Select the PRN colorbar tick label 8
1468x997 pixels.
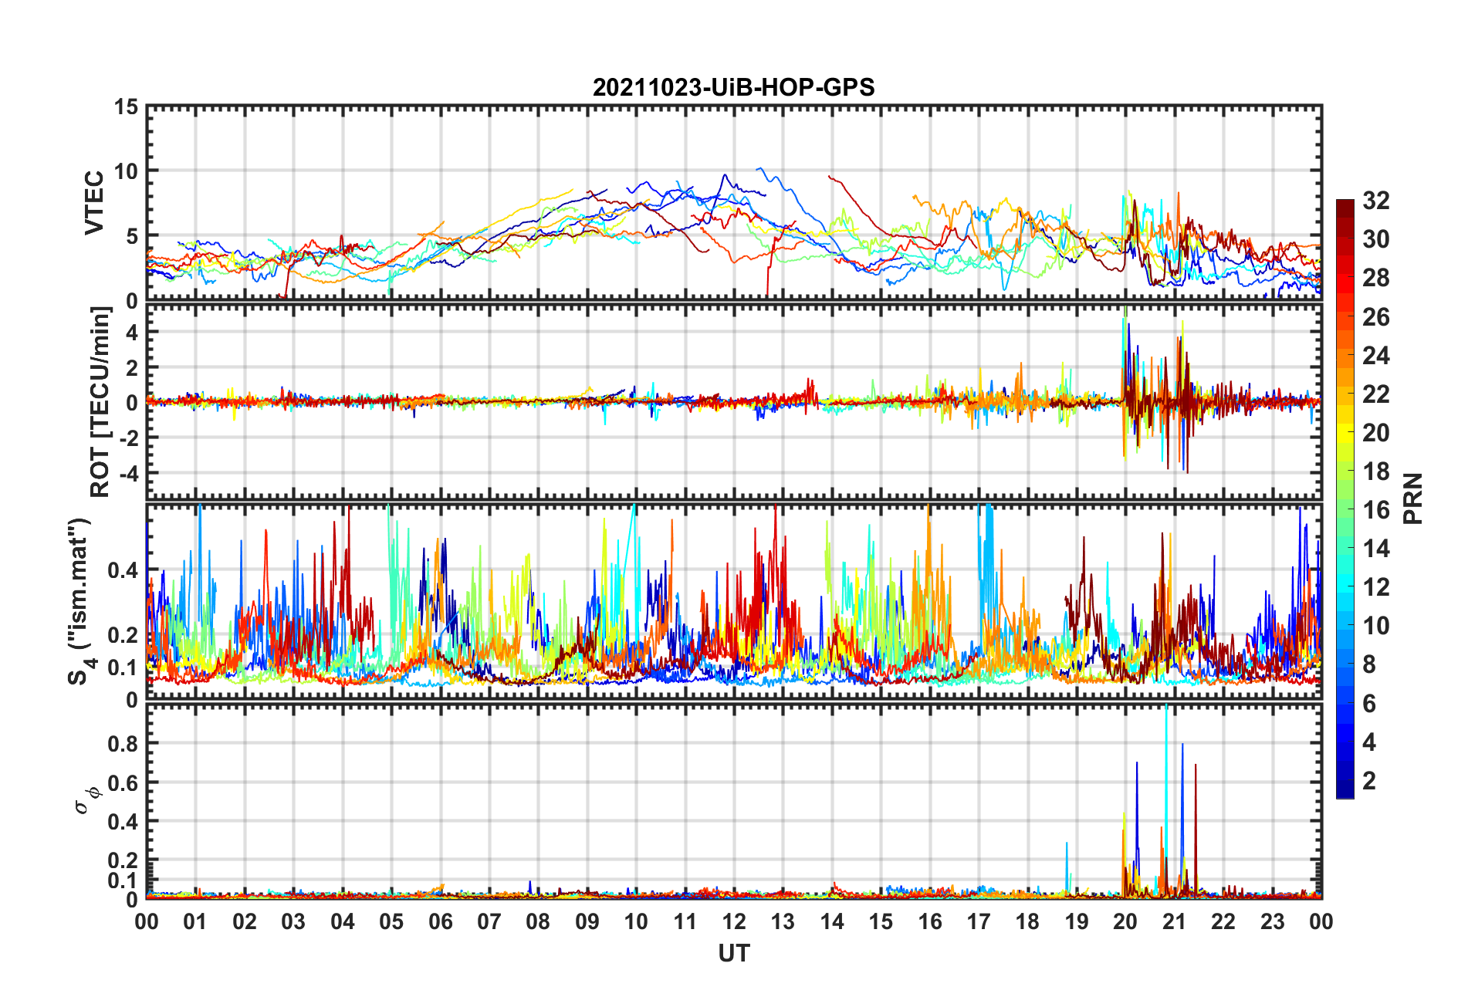tap(1368, 664)
